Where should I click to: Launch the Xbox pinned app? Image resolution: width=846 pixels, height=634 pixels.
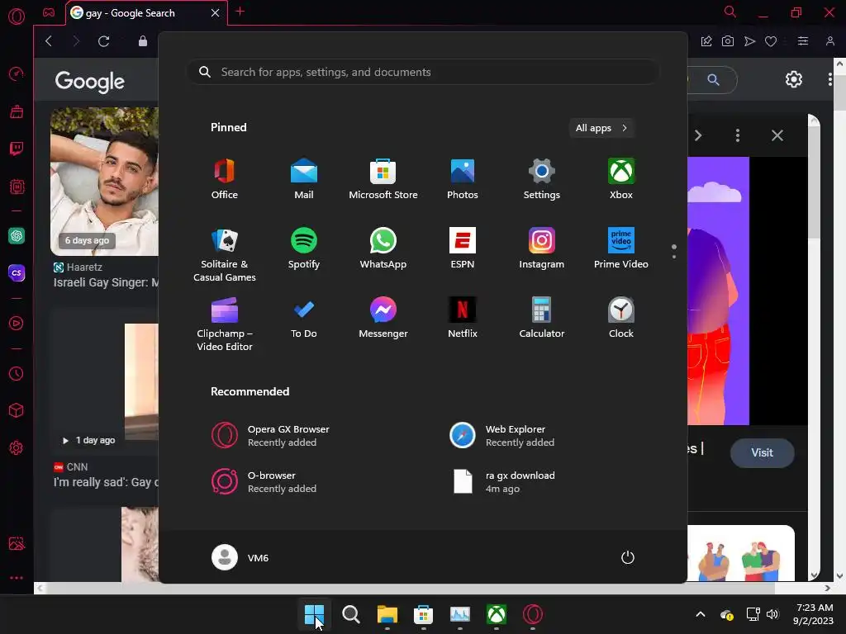pos(621,179)
